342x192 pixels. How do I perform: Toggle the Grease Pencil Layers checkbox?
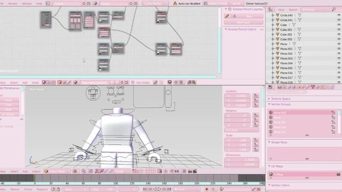pyautogui.click(x=230, y=10)
